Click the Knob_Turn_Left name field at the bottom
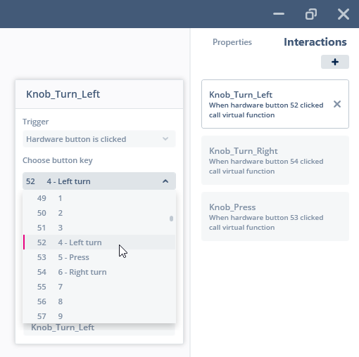Screen dimensions: 359x357 [99, 327]
